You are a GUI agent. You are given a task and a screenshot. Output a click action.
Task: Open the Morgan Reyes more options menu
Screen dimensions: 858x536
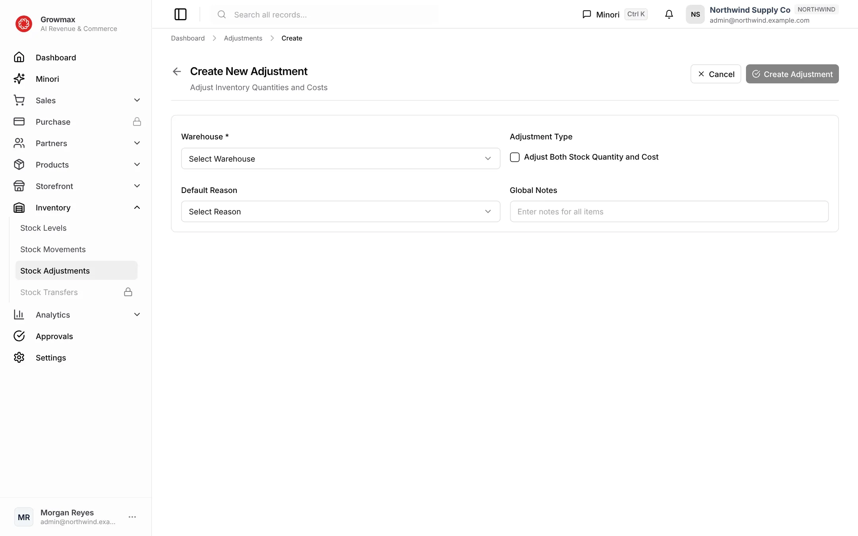pyautogui.click(x=132, y=517)
